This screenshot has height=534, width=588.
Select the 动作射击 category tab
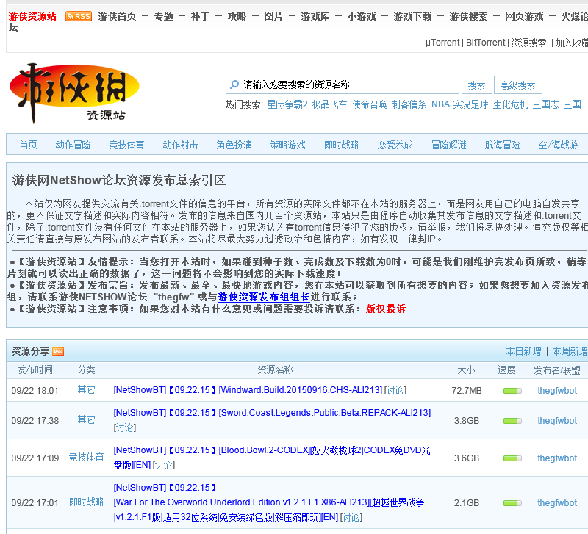[x=180, y=145]
